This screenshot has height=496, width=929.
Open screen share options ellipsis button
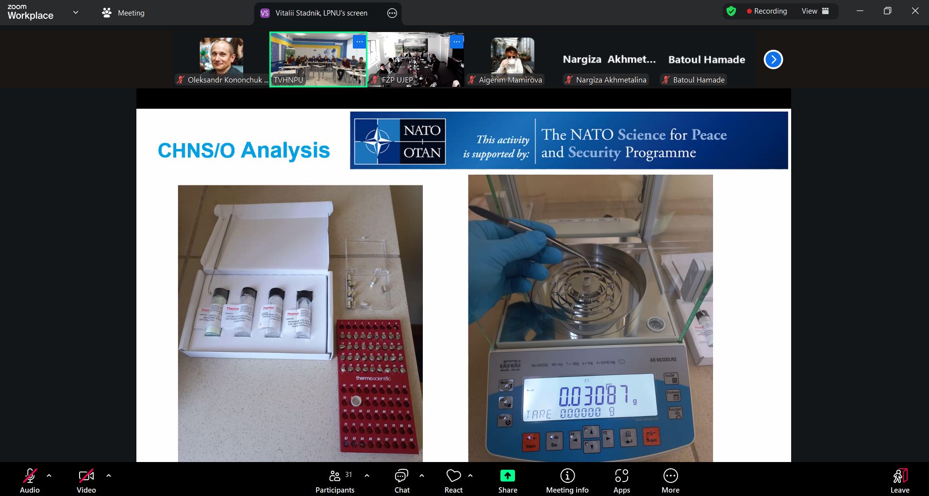point(392,14)
